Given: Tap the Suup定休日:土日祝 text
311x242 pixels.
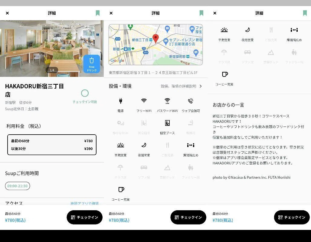Looking at the screenshot, I should (21, 109).
